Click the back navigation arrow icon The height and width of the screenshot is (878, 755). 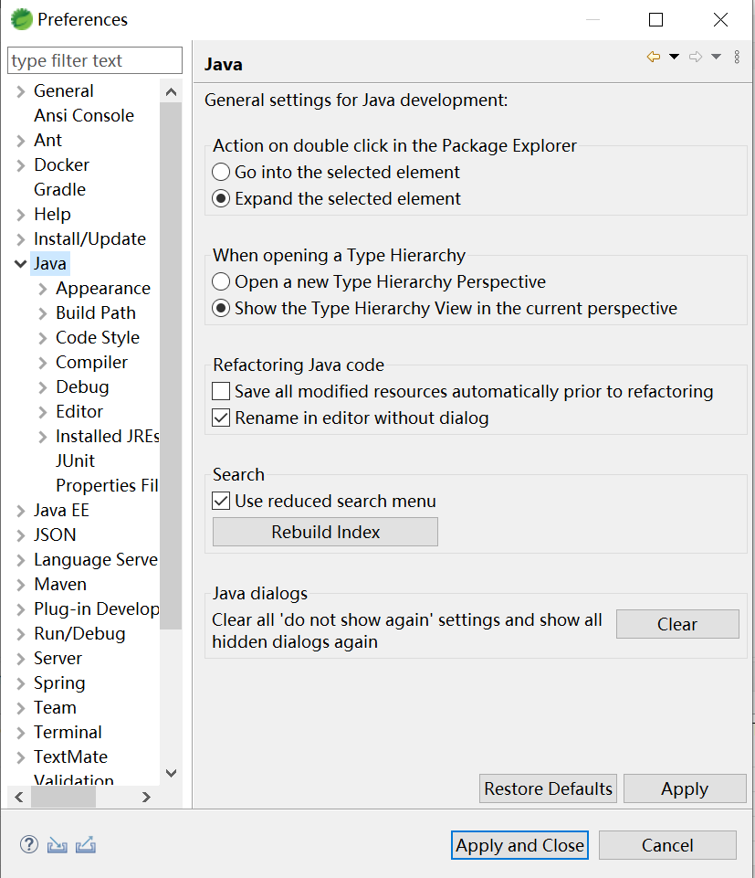pyautogui.click(x=654, y=58)
